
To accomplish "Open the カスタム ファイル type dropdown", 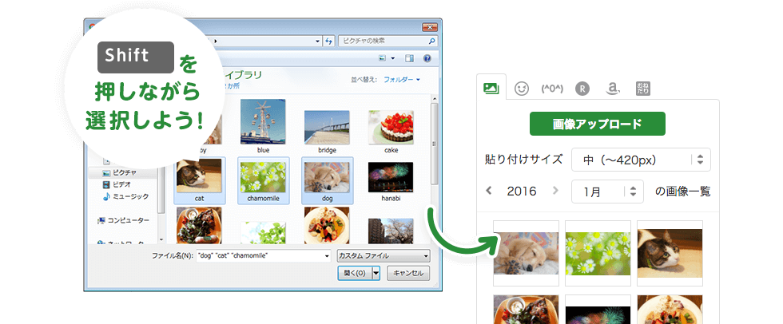I will coord(384,255).
